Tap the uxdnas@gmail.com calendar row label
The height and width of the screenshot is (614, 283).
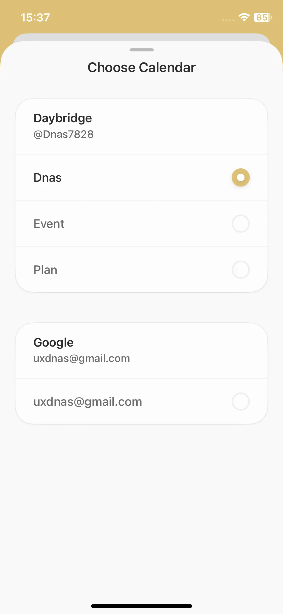pyautogui.click(x=88, y=402)
